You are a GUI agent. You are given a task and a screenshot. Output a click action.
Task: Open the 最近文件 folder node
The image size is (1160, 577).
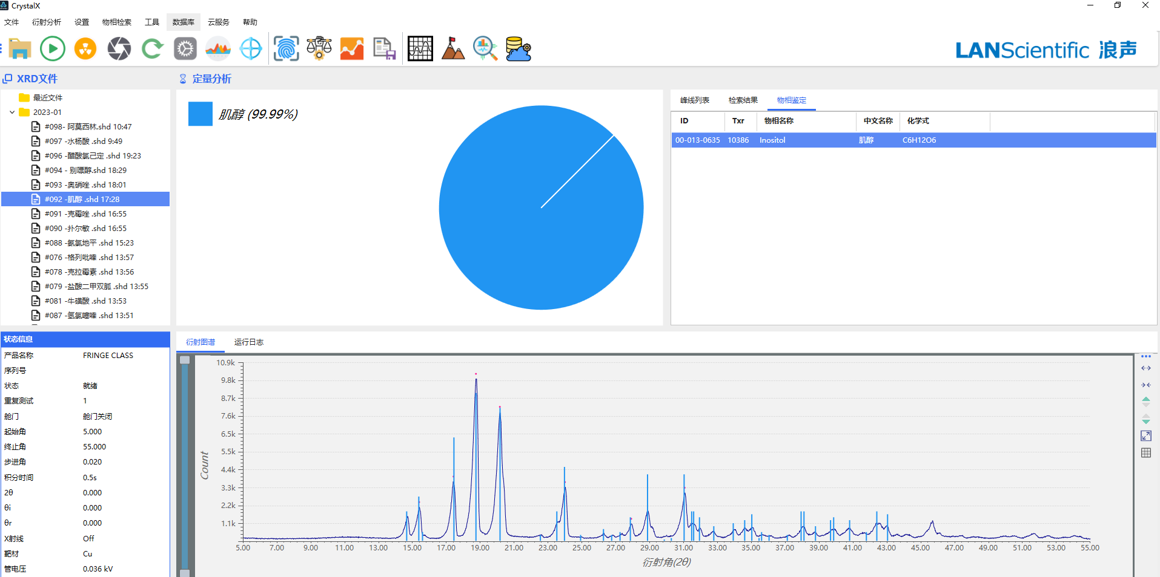pyautogui.click(x=47, y=98)
